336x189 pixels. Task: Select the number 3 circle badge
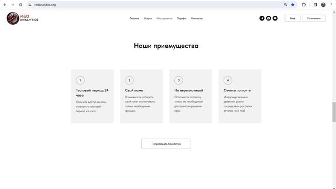pos(178,80)
